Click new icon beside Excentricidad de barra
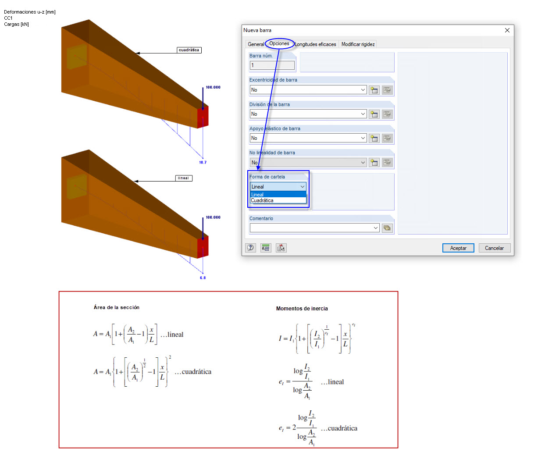 click(x=374, y=90)
